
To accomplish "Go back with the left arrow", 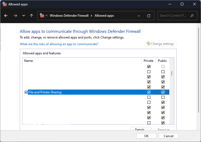I will coord(6,16).
